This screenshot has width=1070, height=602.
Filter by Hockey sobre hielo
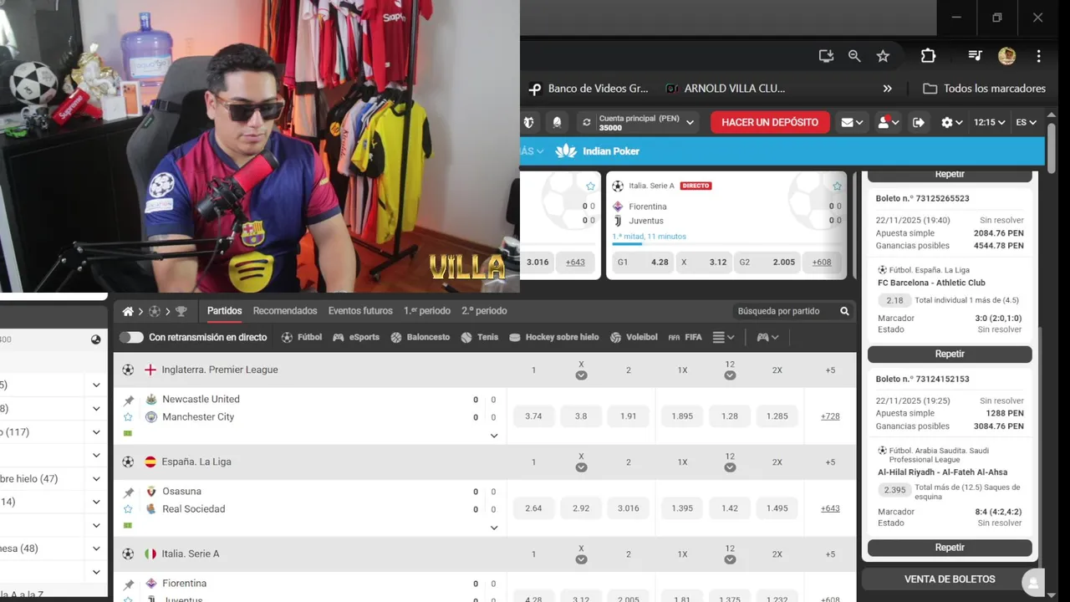pyautogui.click(x=554, y=338)
